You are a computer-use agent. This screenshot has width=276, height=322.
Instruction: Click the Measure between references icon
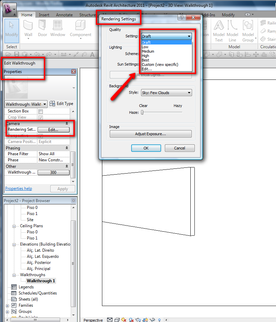64,54
